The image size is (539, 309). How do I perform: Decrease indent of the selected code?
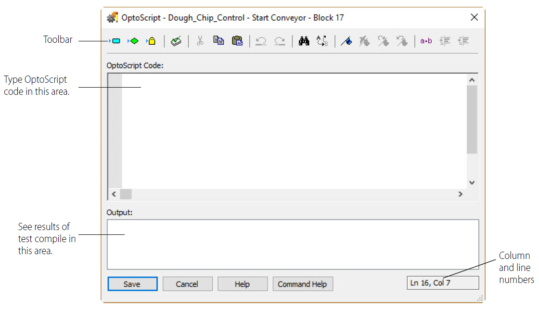coord(463,41)
